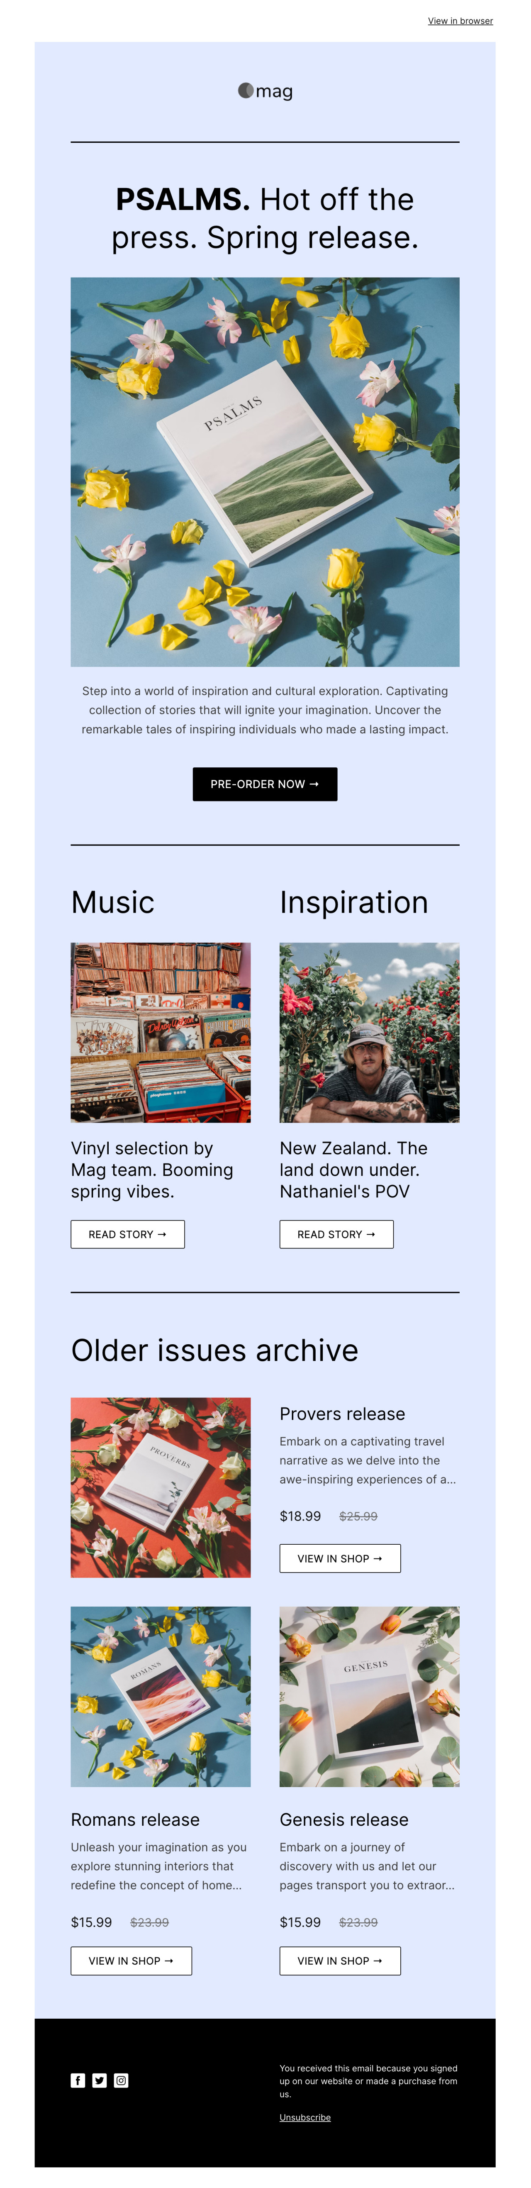Click the Genesis release title
The width and height of the screenshot is (531, 2188).
pyautogui.click(x=344, y=1819)
